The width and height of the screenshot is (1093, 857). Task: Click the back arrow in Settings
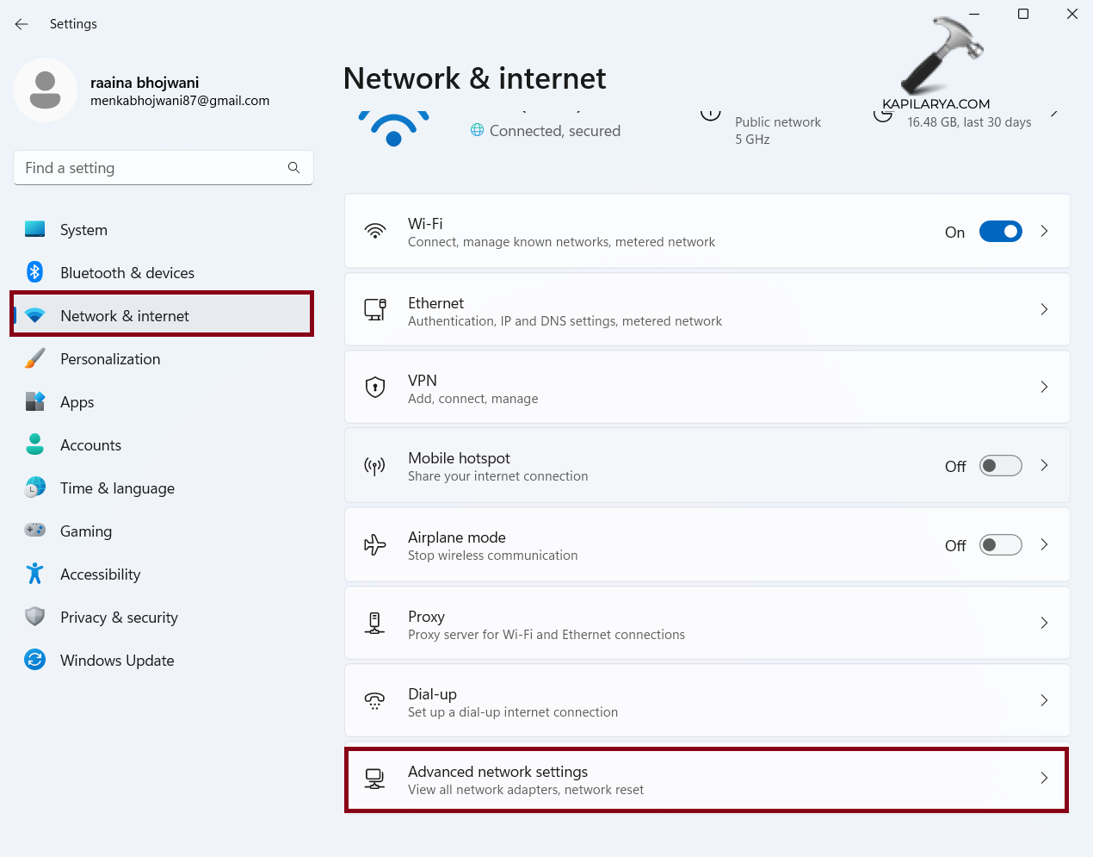(x=22, y=24)
